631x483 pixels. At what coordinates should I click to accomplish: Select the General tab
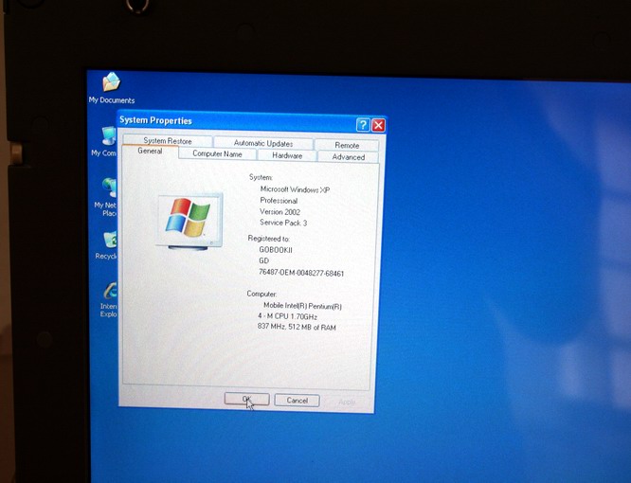point(150,152)
